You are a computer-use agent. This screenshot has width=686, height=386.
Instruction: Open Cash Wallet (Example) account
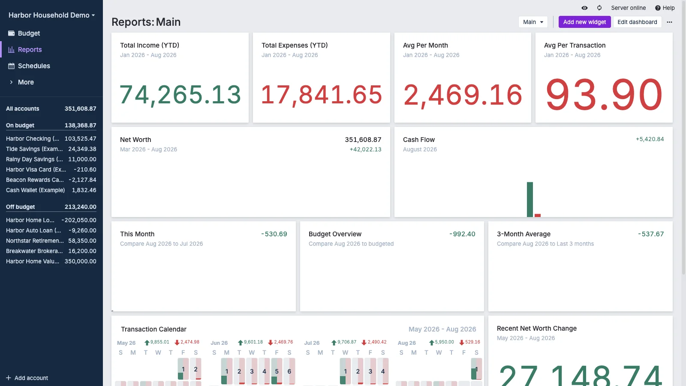[x=51, y=190]
